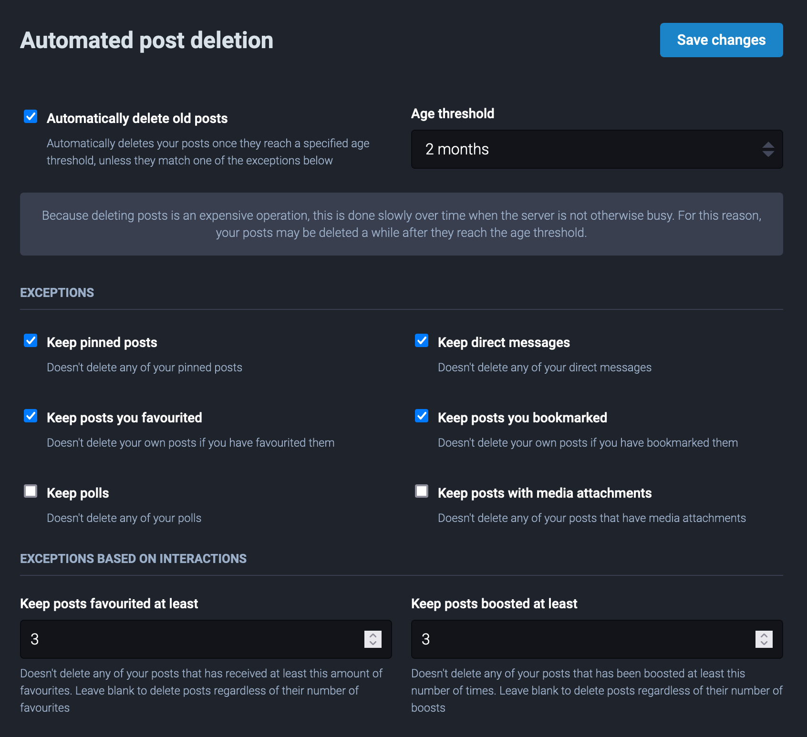Click the Keep pinned posts label text
807x737 pixels.
(102, 342)
